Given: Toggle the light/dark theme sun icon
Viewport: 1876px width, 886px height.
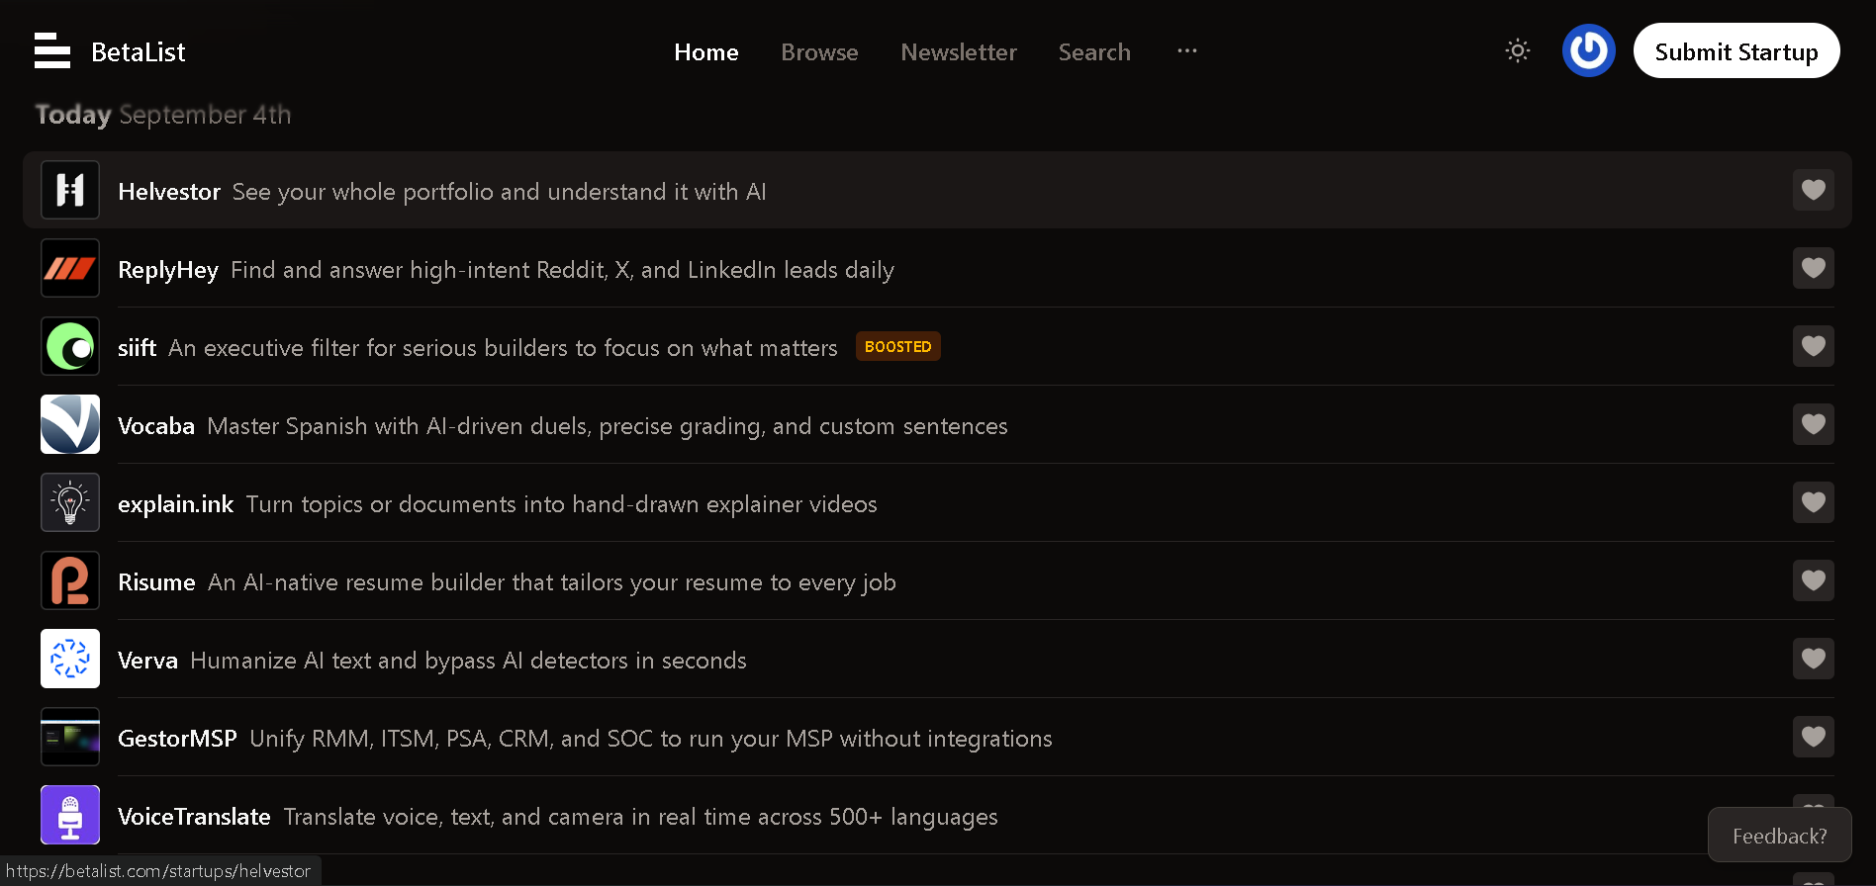Looking at the screenshot, I should [1518, 50].
